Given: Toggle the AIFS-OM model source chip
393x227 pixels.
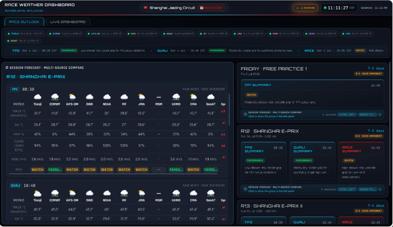Looking at the screenshot, I should (104, 34).
